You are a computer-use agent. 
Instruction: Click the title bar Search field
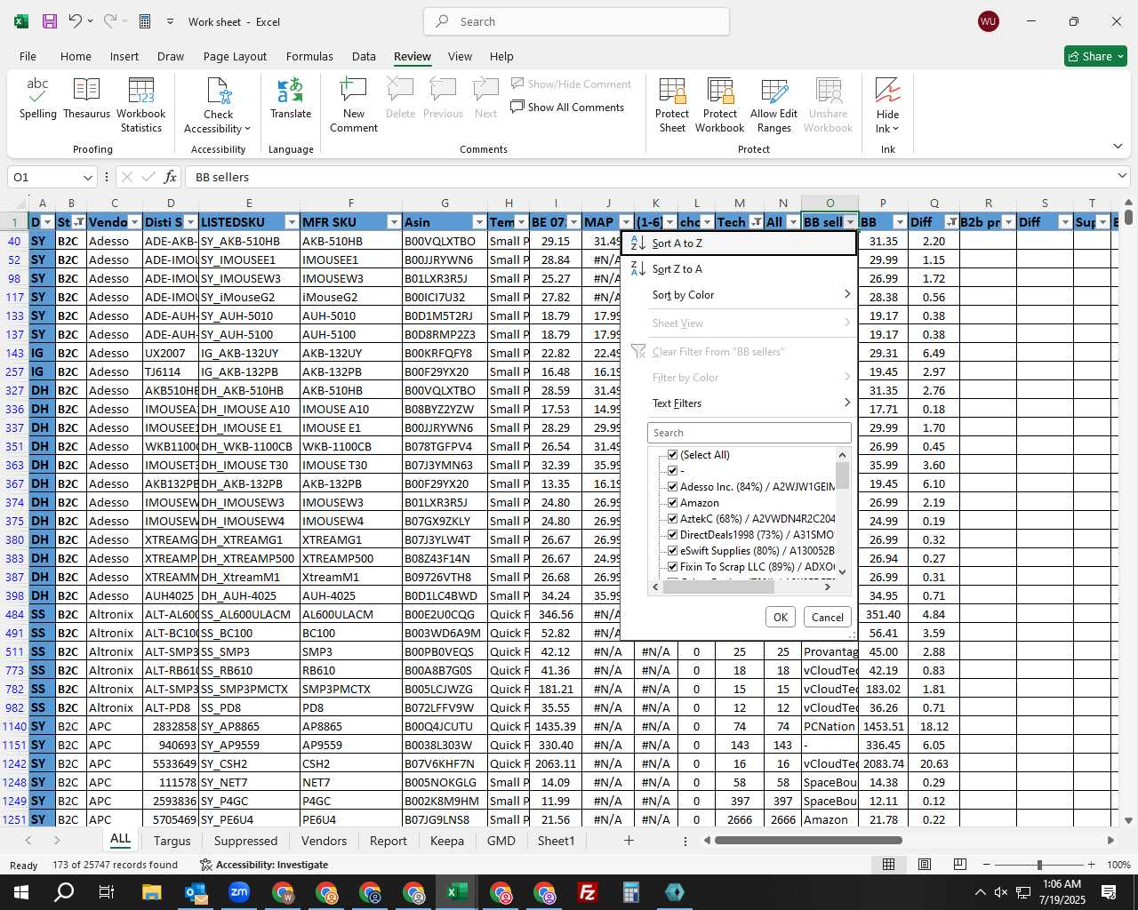[x=576, y=21]
